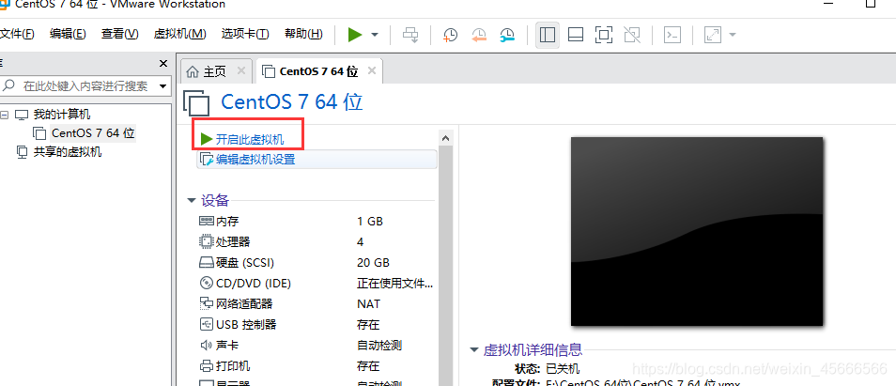Click the memory chip icon
The image size is (896, 386).
pos(206,221)
